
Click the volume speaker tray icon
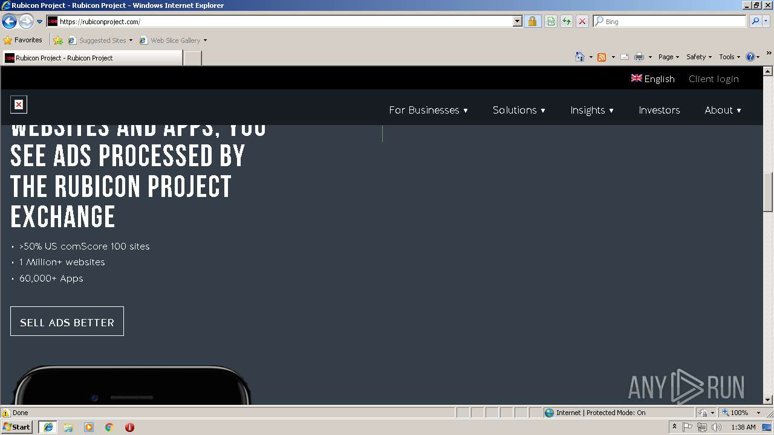pyautogui.click(x=716, y=427)
